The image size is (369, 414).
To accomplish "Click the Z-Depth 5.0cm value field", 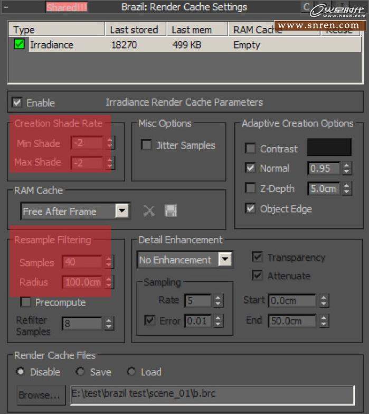I will point(325,189).
